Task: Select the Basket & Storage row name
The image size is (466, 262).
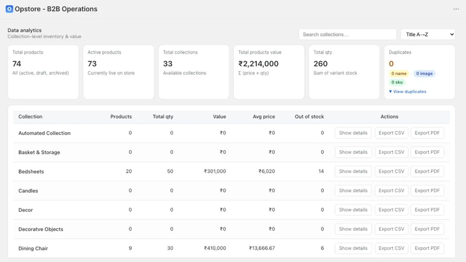Action: [x=39, y=153]
